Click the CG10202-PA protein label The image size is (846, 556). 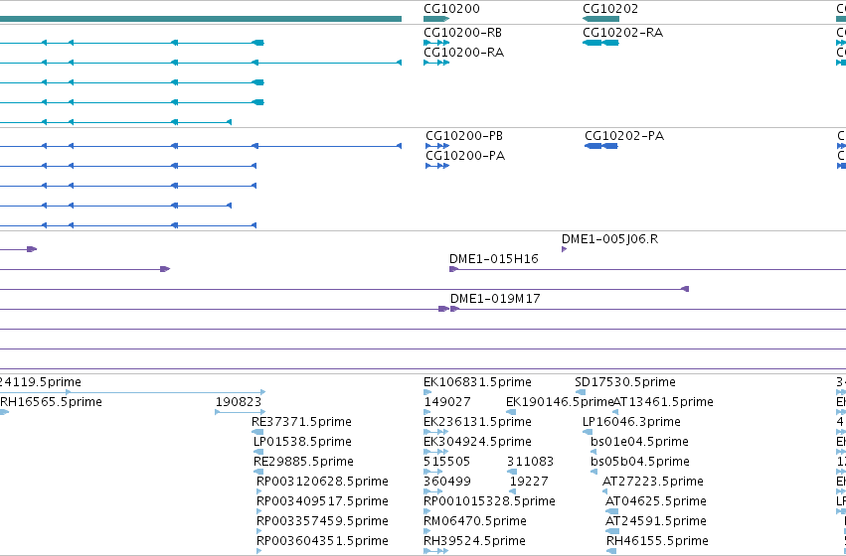coord(624,135)
